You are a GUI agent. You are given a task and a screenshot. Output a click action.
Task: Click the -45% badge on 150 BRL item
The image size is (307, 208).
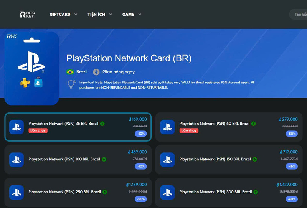[x=292, y=167]
